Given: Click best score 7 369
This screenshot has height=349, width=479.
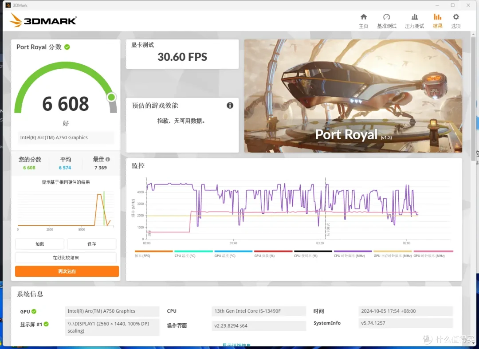Looking at the screenshot, I should pos(101,168).
